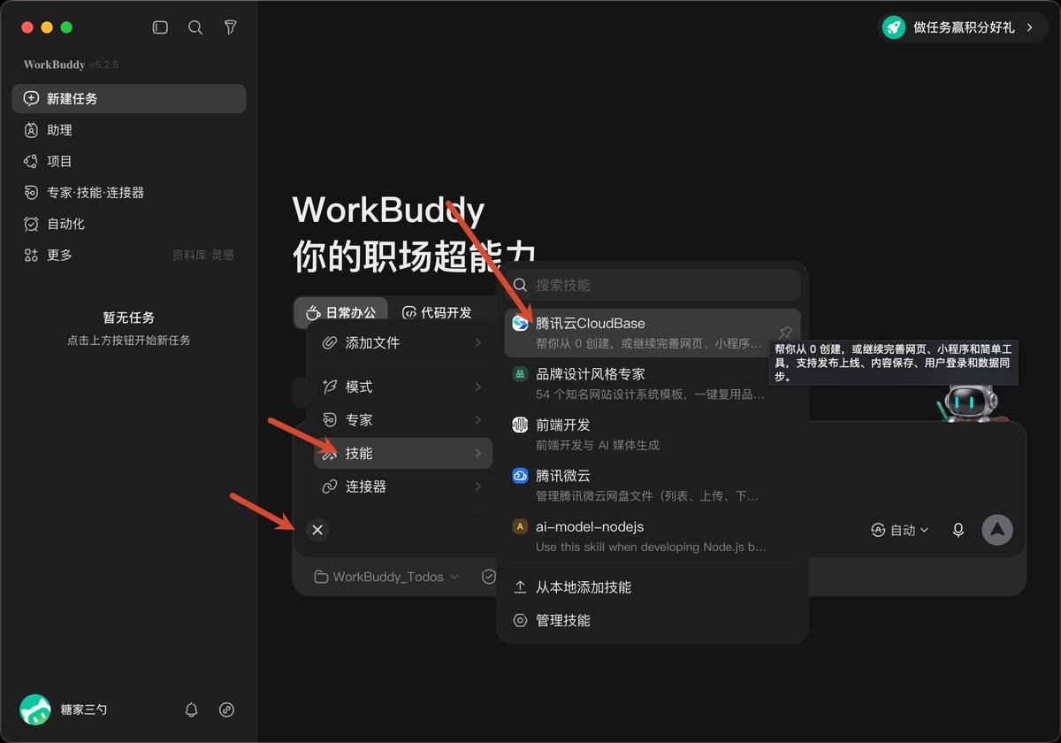Send the message with the arrow button
This screenshot has height=743, width=1061.
click(997, 530)
